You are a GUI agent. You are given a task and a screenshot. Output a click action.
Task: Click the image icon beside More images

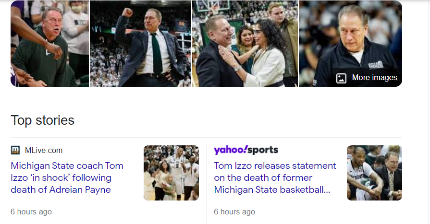click(x=342, y=78)
